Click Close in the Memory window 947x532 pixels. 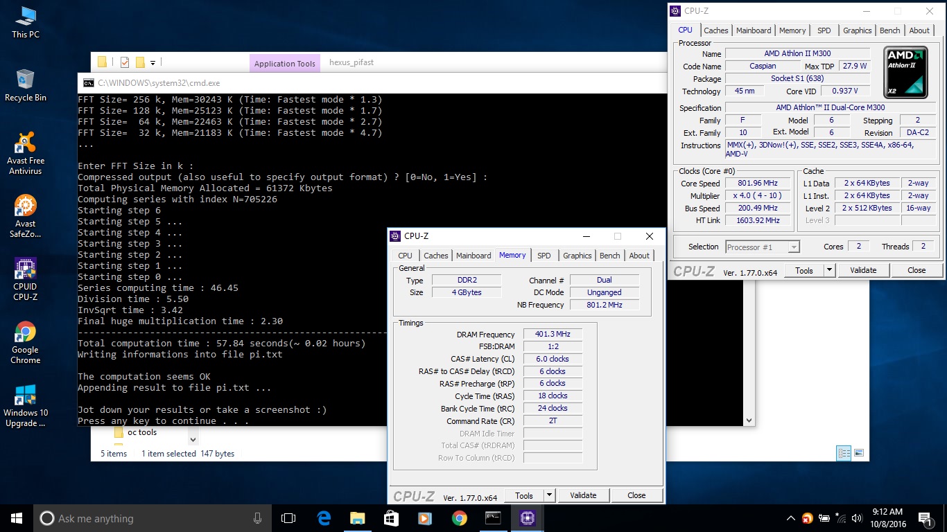pos(636,495)
